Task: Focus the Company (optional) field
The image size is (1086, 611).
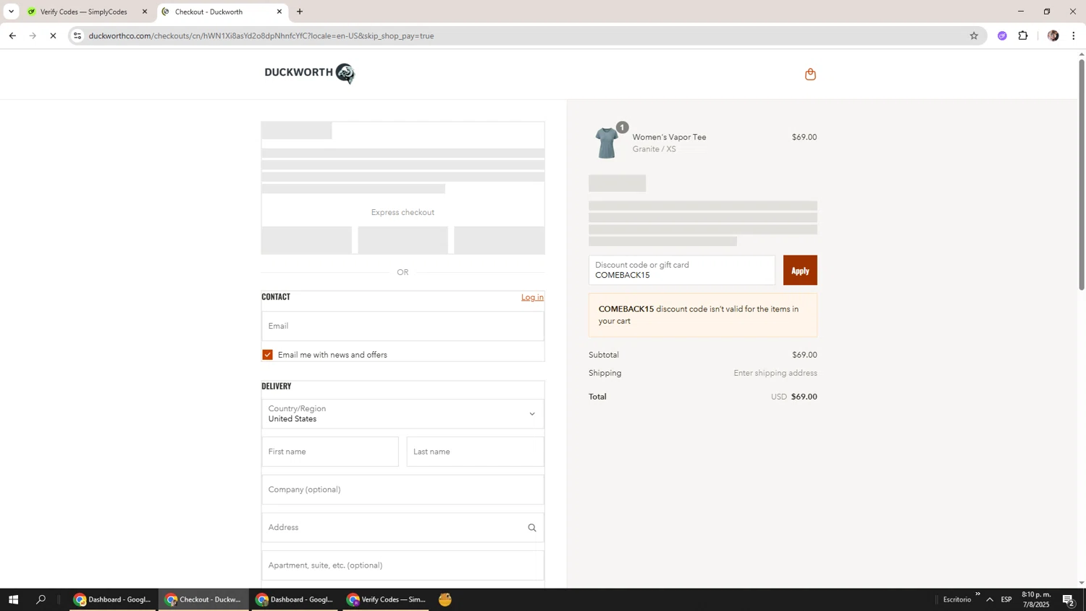Action: (x=403, y=489)
